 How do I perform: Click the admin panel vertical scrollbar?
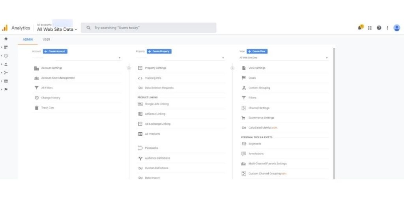[334, 113]
